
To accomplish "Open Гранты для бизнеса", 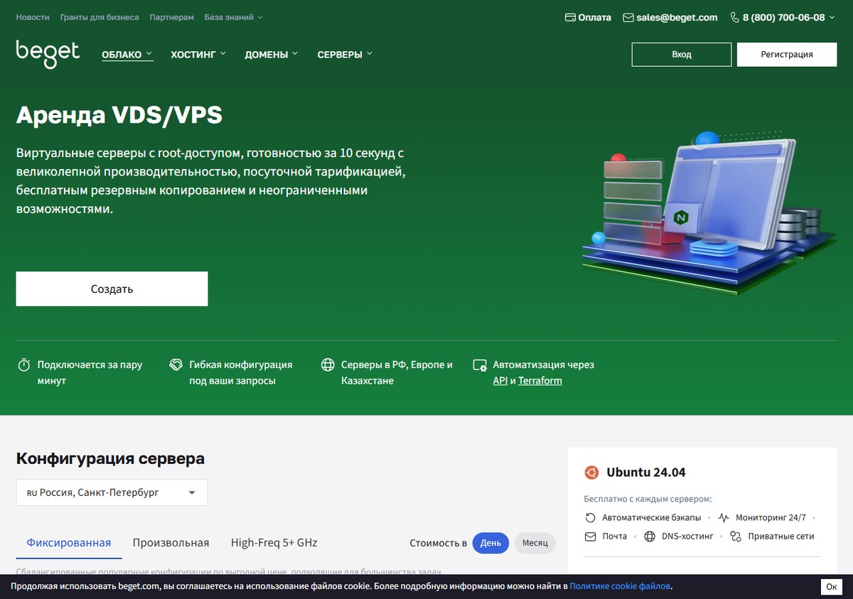I will [x=100, y=17].
